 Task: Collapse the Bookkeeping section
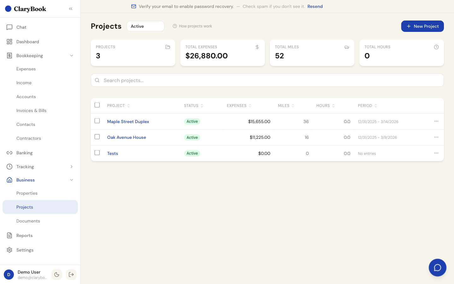[x=72, y=56]
